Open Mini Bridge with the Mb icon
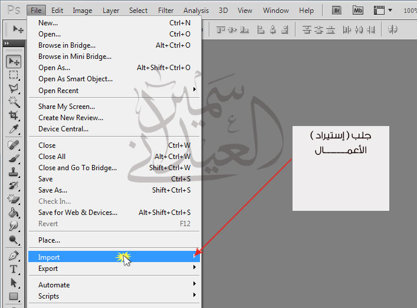Viewport: 417px width, 308px height. 358,10
